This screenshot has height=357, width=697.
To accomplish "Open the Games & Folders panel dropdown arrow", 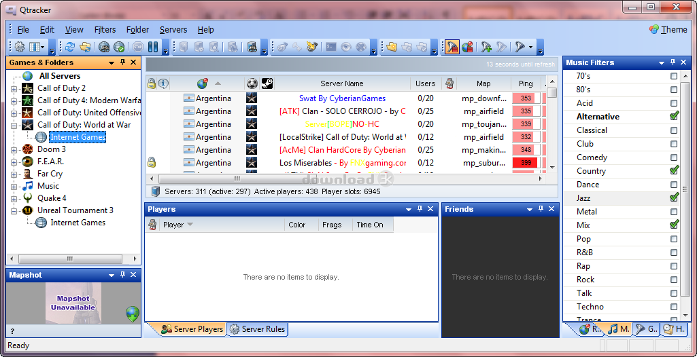I will (112, 63).
